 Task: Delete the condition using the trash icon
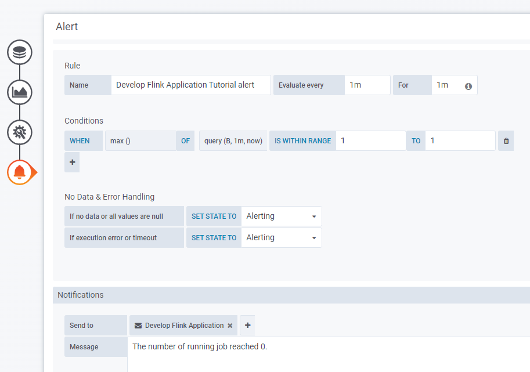coord(505,140)
